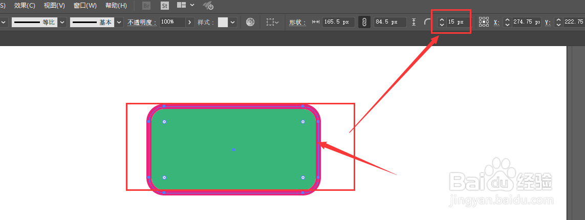The height and width of the screenshot is (220, 585).
Task: Click the X position stepper arrows
Action: [x=507, y=23]
